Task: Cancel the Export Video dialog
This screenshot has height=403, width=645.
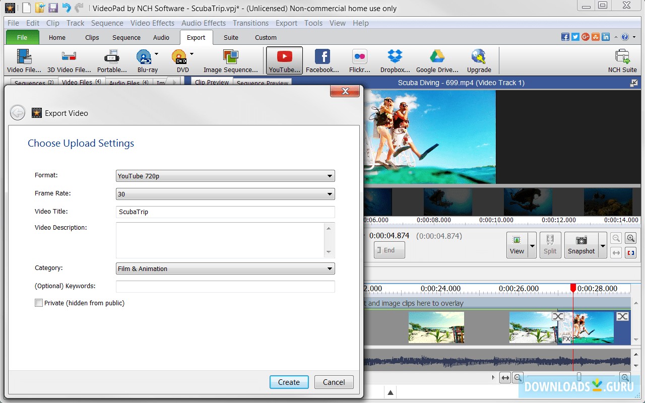Action: (334, 382)
